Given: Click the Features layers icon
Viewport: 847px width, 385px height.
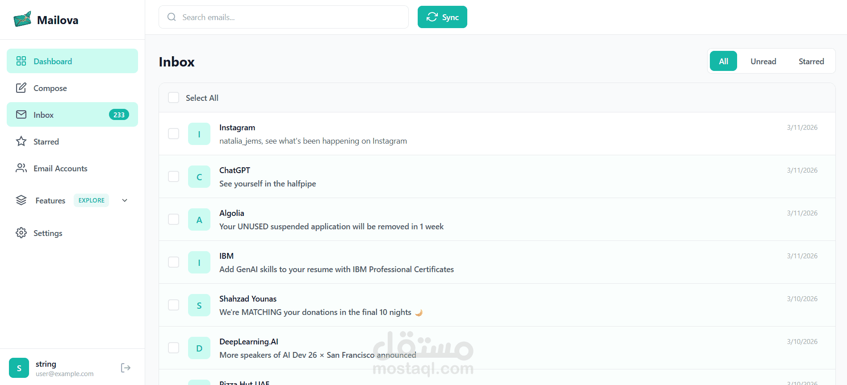Looking at the screenshot, I should [x=21, y=200].
